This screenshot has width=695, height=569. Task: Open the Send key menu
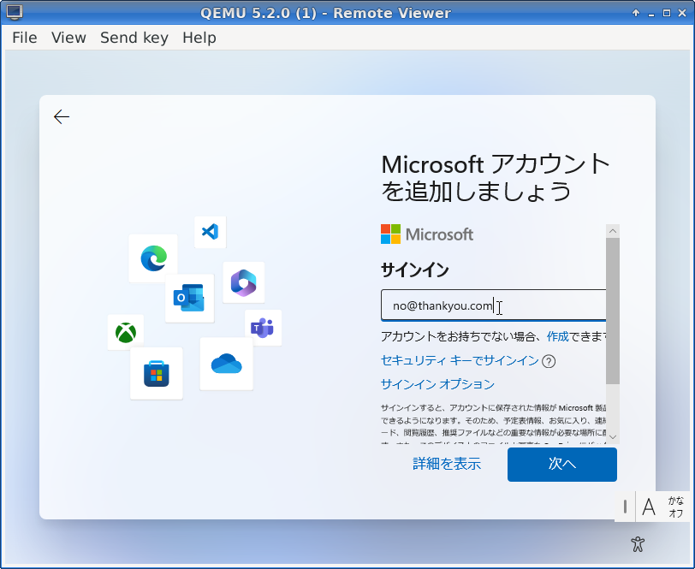coord(134,38)
